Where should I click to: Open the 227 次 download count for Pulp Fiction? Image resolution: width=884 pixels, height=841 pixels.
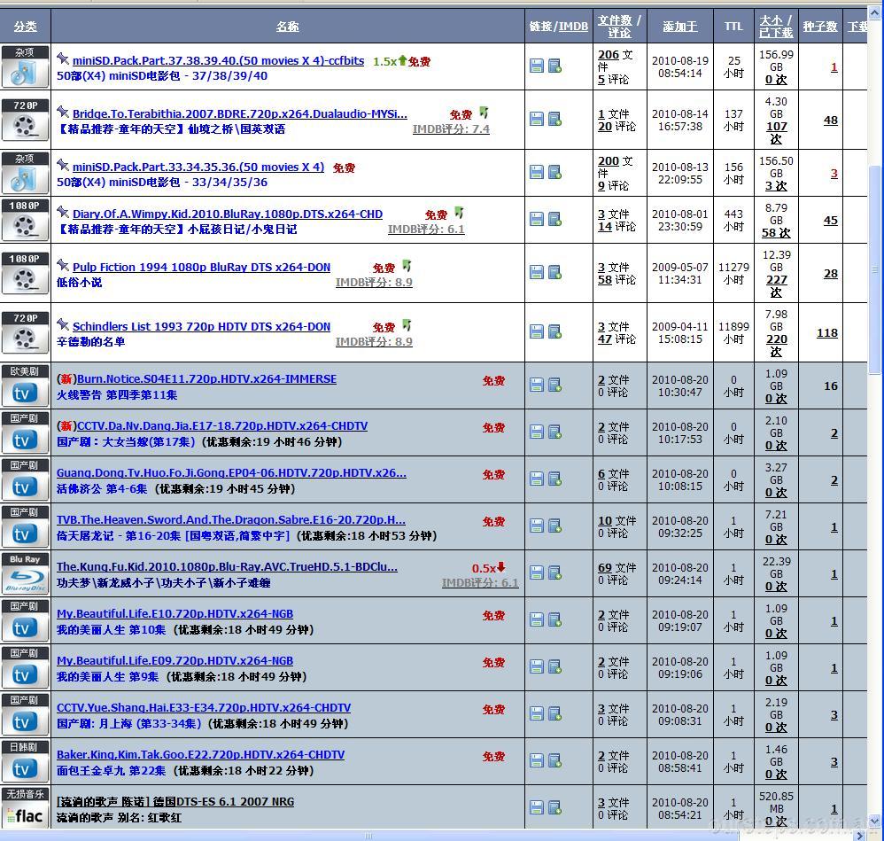coord(776,286)
